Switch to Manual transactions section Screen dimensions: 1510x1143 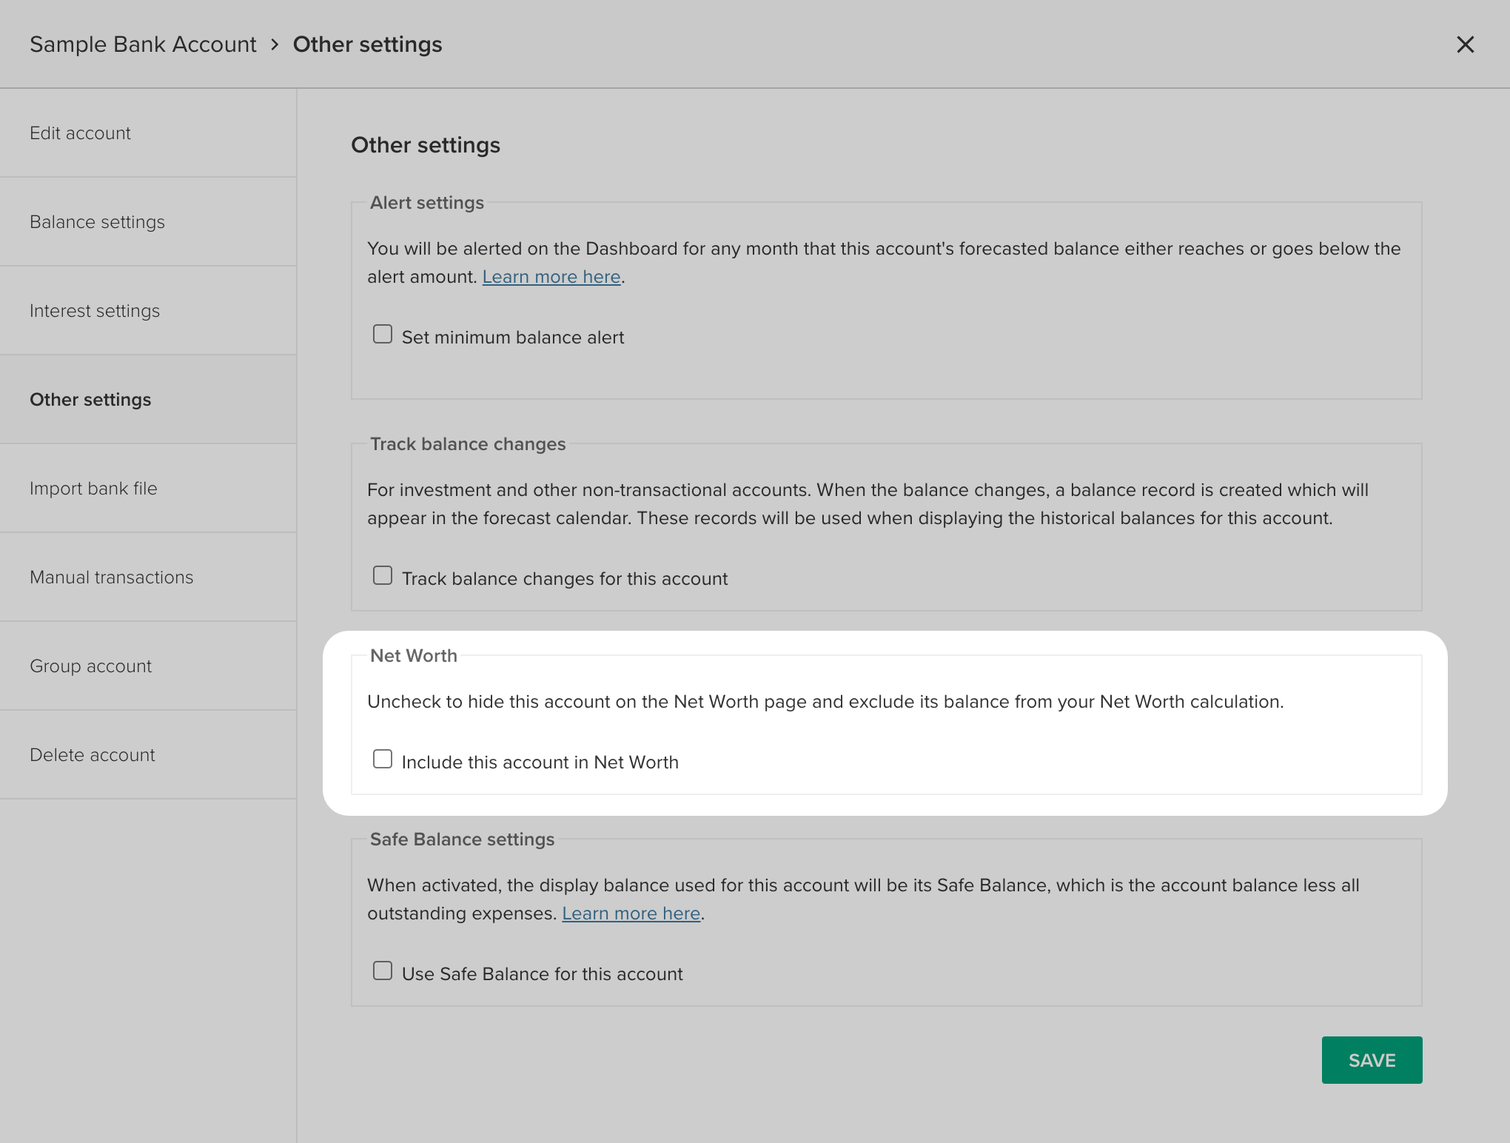[111, 577]
